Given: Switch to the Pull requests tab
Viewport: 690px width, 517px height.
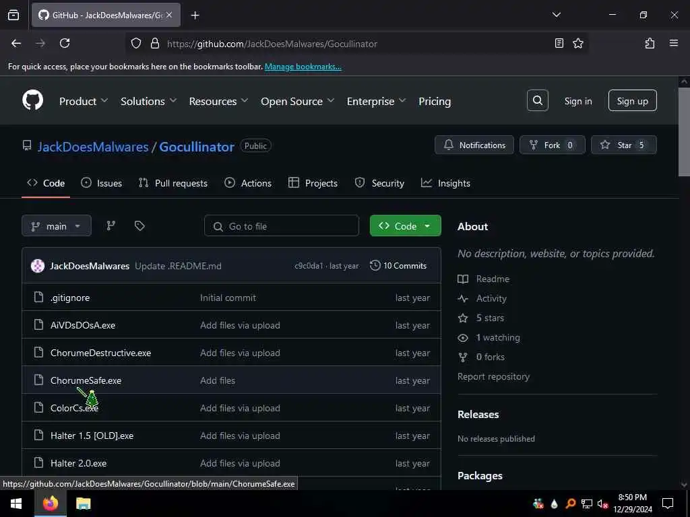Looking at the screenshot, I should [173, 183].
